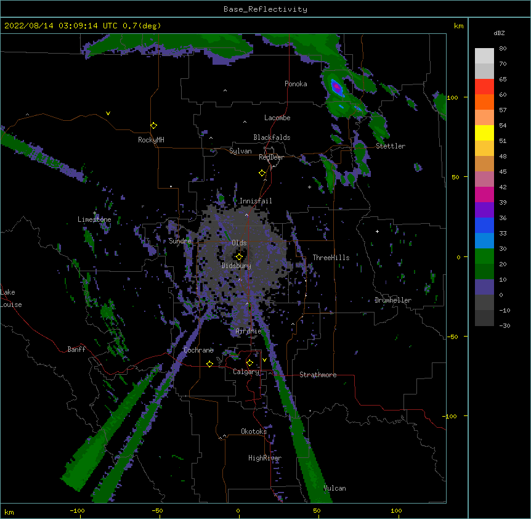The height and width of the screenshot is (519, 531).
Task: Click the magenta 42 dBZ legend swatch
Action: pyautogui.click(x=484, y=194)
